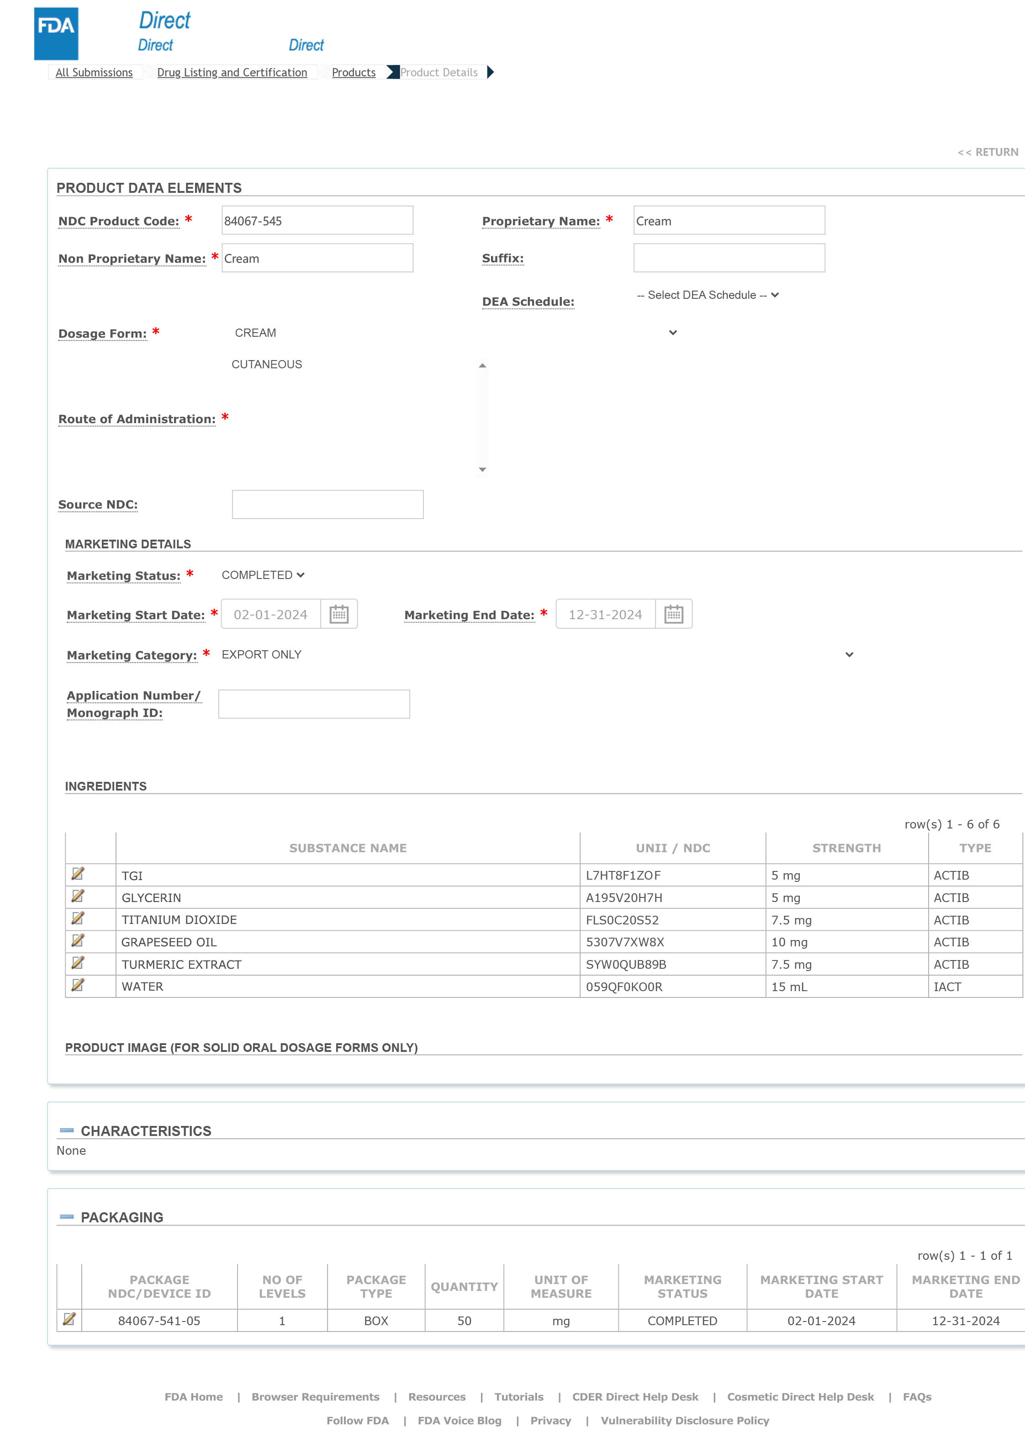Screen dimensions: 1025x1433
Task: Click the Drug Listing and Certification menu tab
Action: [232, 72]
